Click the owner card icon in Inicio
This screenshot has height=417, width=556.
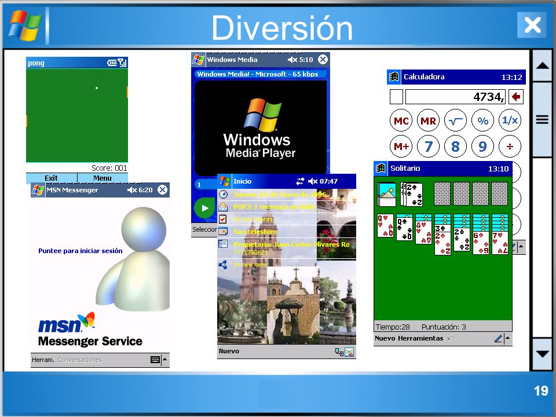223,244
